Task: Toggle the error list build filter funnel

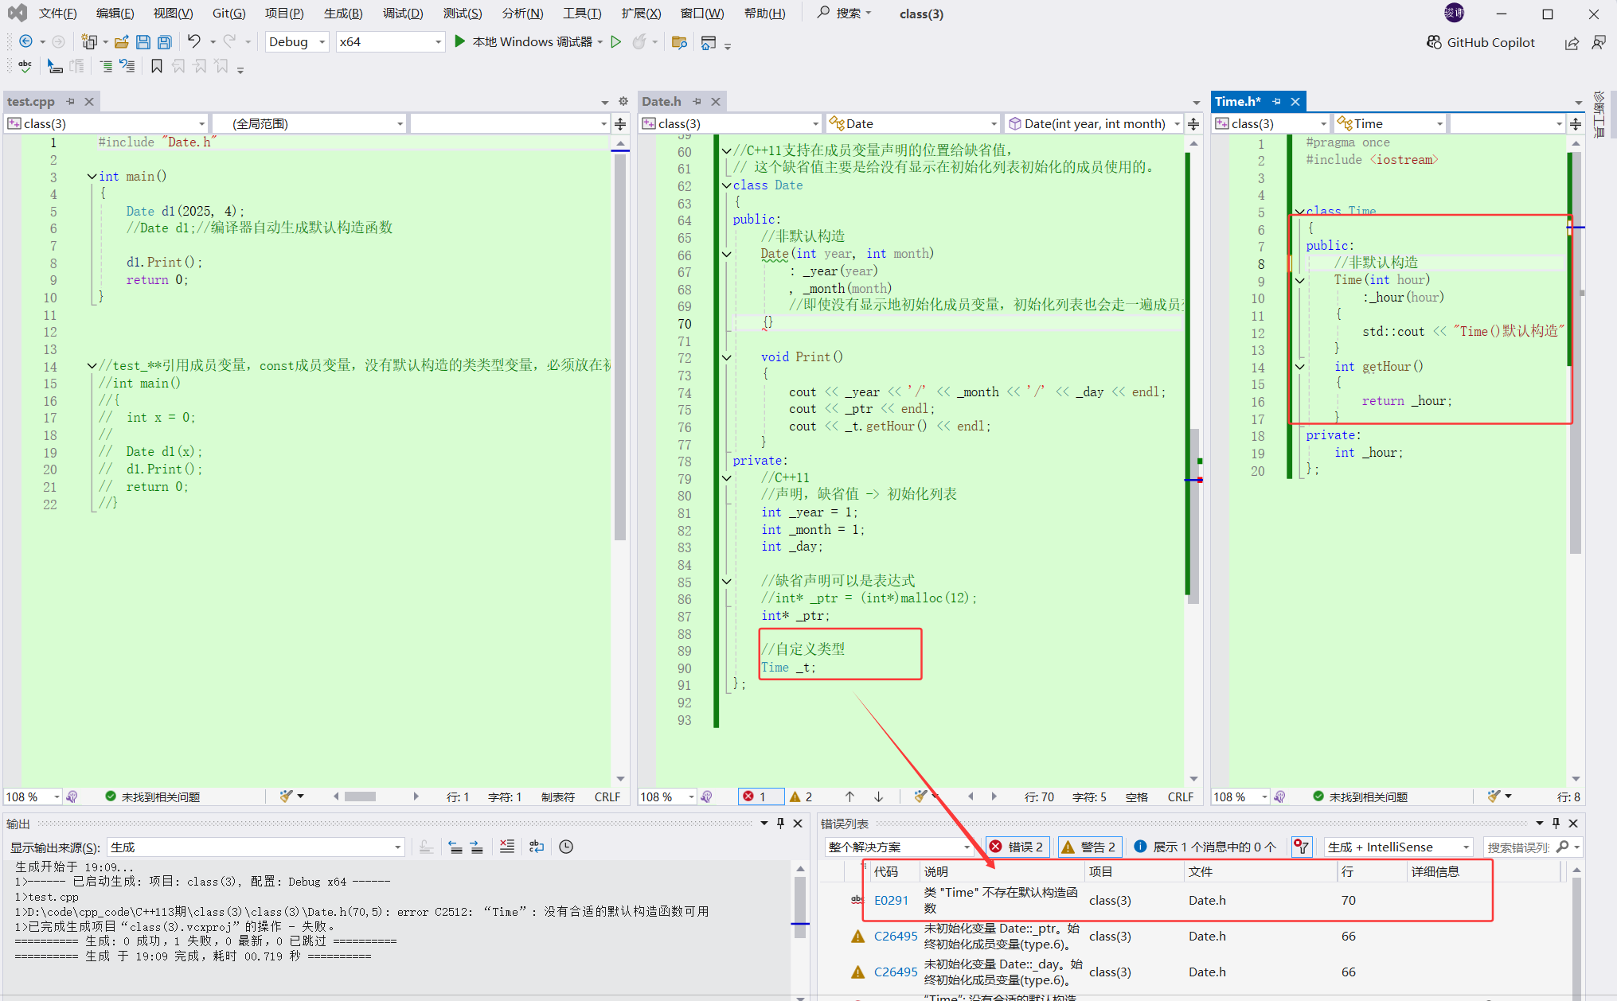Action: pyautogui.click(x=1301, y=847)
